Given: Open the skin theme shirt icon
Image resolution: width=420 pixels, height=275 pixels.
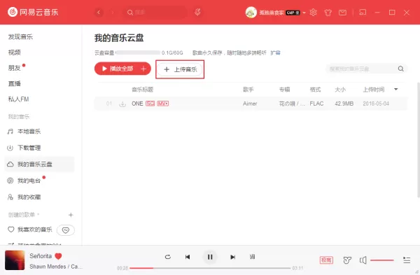Looking at the screenshot, I should 328,13.
